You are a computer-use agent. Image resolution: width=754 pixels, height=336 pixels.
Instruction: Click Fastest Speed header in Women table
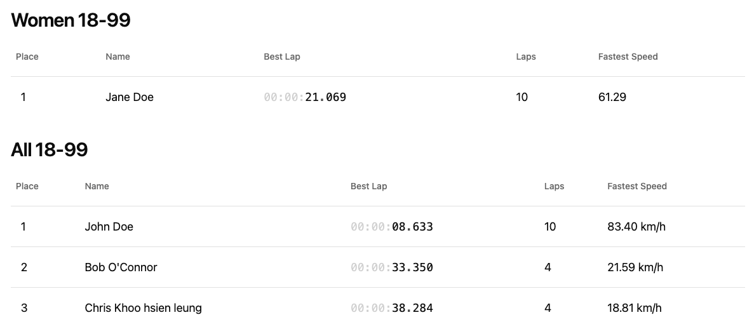click(x=628, y=57)
